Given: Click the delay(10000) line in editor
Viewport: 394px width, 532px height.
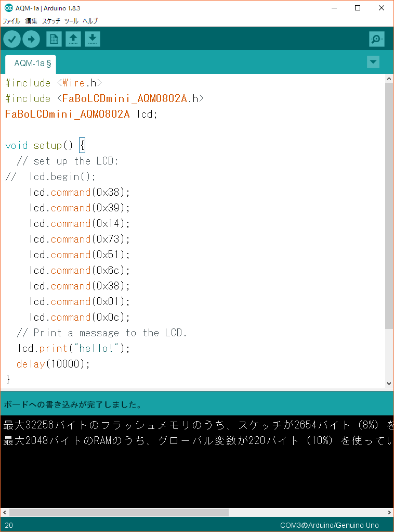Looking at the screenshot, I should 53,364.
